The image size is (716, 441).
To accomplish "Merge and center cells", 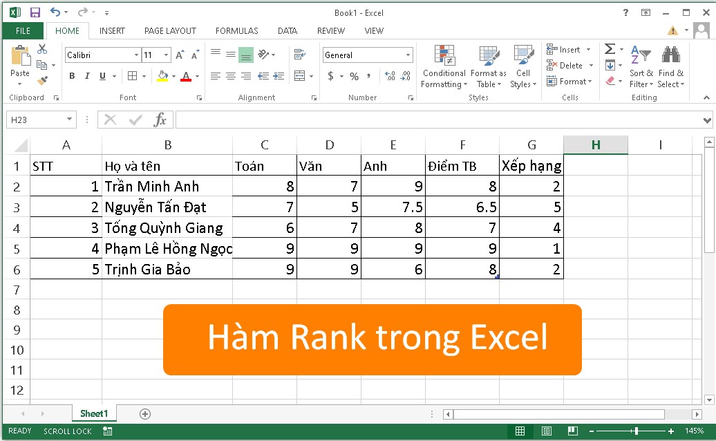I will 299,76.
